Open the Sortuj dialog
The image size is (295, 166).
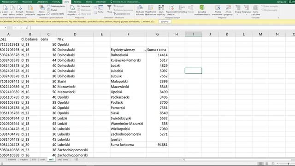pyautogui.click(x=101, y=9)
